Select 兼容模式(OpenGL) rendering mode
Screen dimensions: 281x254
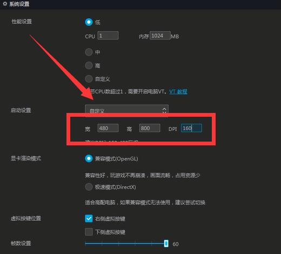pos(89,159)
